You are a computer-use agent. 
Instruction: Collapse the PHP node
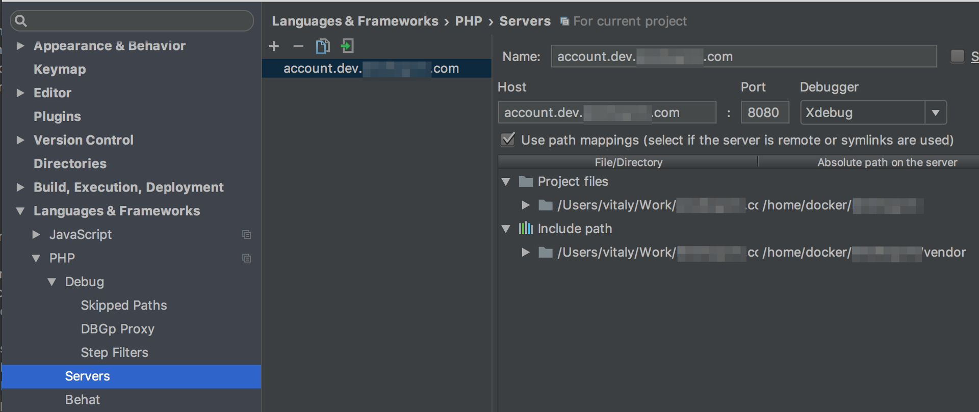36,258
